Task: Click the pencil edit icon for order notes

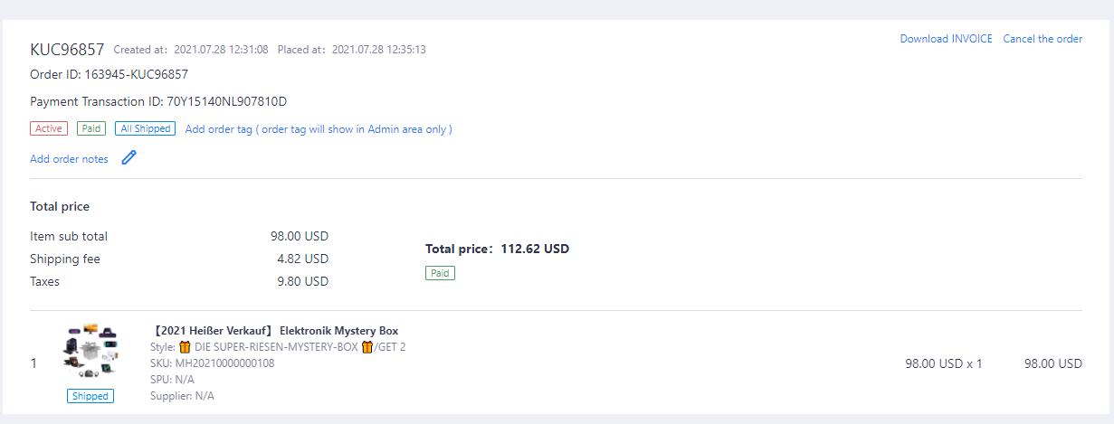Action: pos(129,158)
